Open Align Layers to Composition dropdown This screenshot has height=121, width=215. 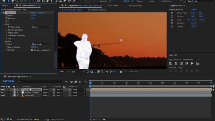point(191,59)
